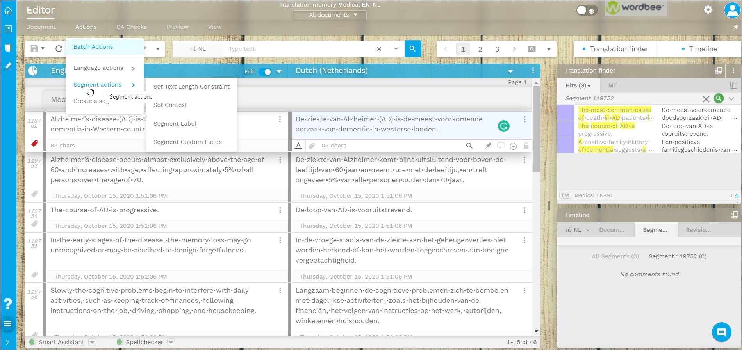Open settings gear icon
Viewport: 742px width, 350px height.
708,10
